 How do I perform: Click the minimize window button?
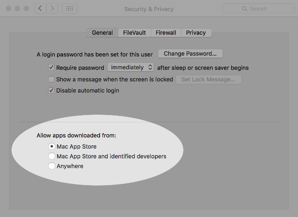(x=17, y=8)
